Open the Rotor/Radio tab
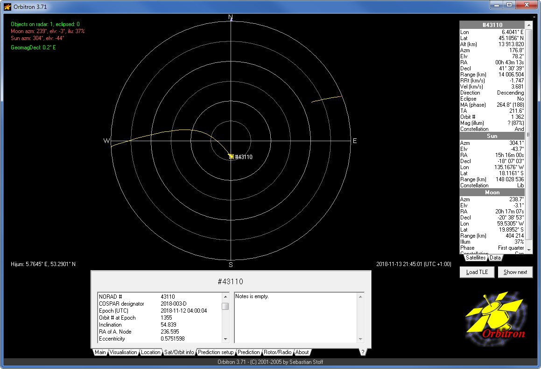541x369 pixels. tap(277, 352)
